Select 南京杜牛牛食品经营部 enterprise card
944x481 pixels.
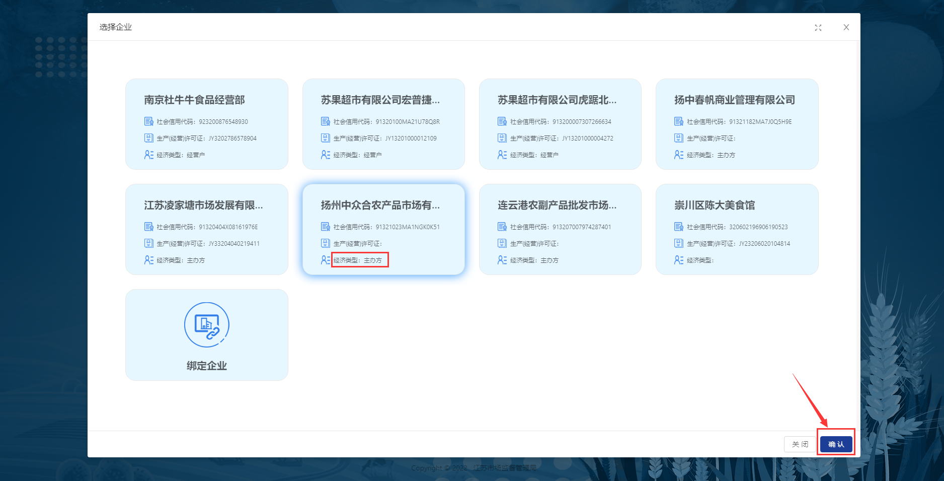click(x=206, y=124)
